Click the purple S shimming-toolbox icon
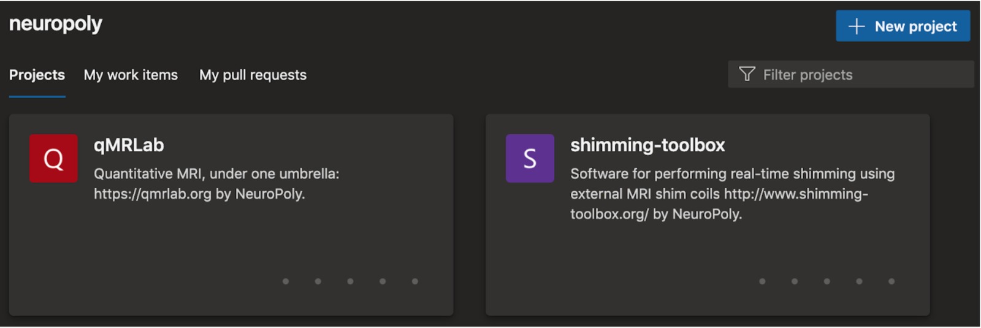This screenshot has height=328, width=981. pos(530,158)
